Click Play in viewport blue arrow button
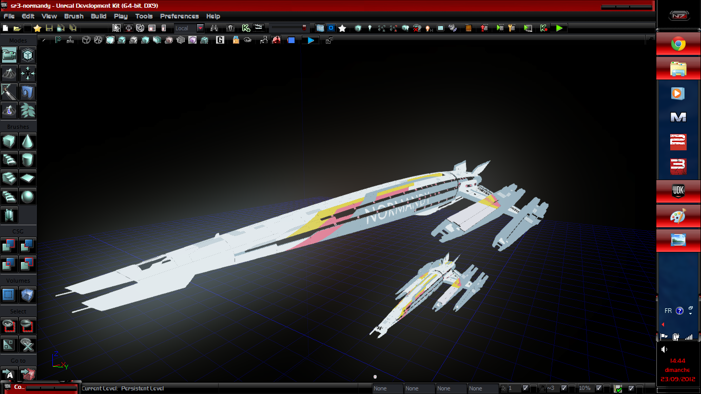This screenshot has width=701, height=394. pos(310,40)
